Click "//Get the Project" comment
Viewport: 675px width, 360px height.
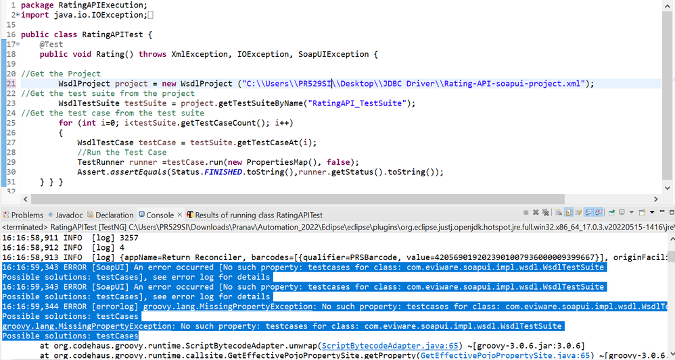click(x=61, y=74)
